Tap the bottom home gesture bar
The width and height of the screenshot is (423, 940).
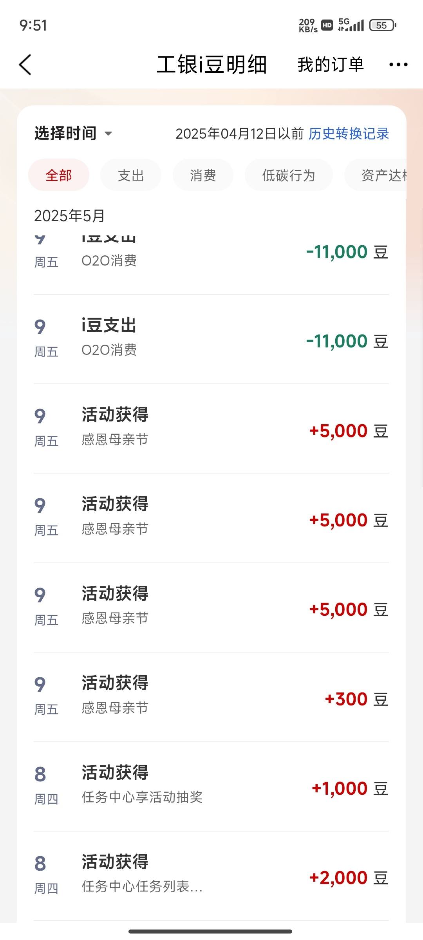[210, 931]
